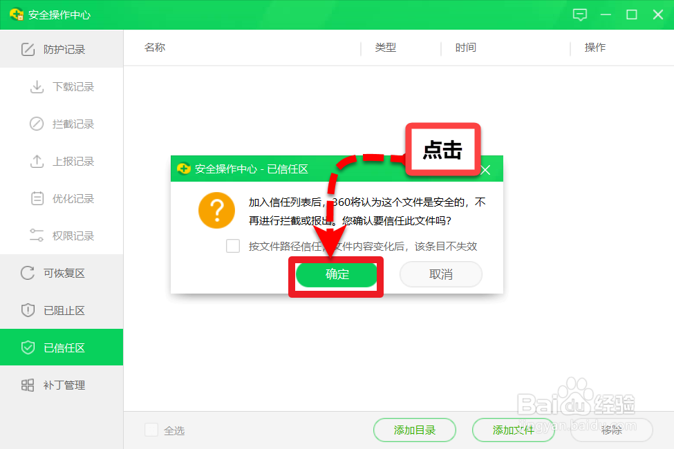Click the 下载记录 download records icon
This screenshot has height=449, width=674.
tap(36, 86)
